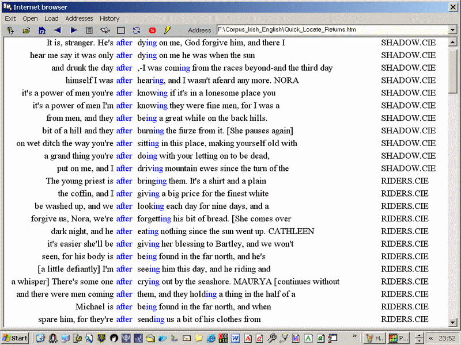This screenshot has height=345, width=461.
Task: Click the Exit door icon in toolbar
Action: 10,30
